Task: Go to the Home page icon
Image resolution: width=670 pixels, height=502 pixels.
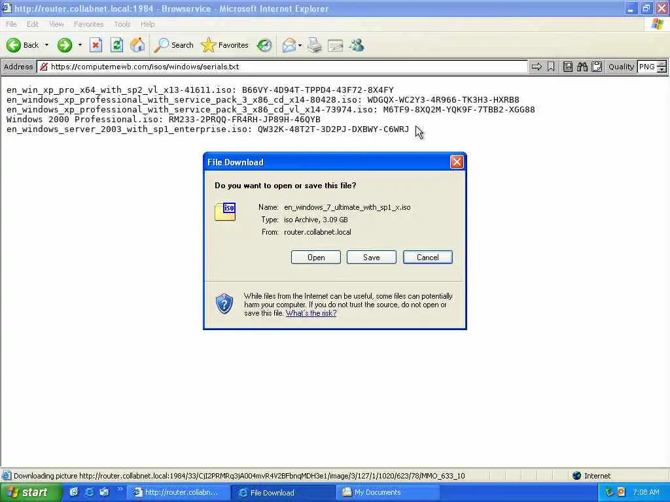Action: point(137,45)
